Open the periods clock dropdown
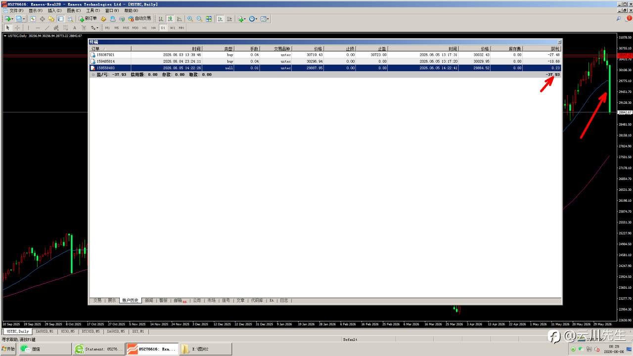Image resolution: width=633 pixels, height=356 pixels. tap(253, 19)
